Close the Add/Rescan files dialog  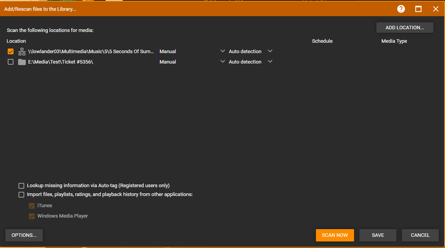pyautogui.click(x=435, y=9)
